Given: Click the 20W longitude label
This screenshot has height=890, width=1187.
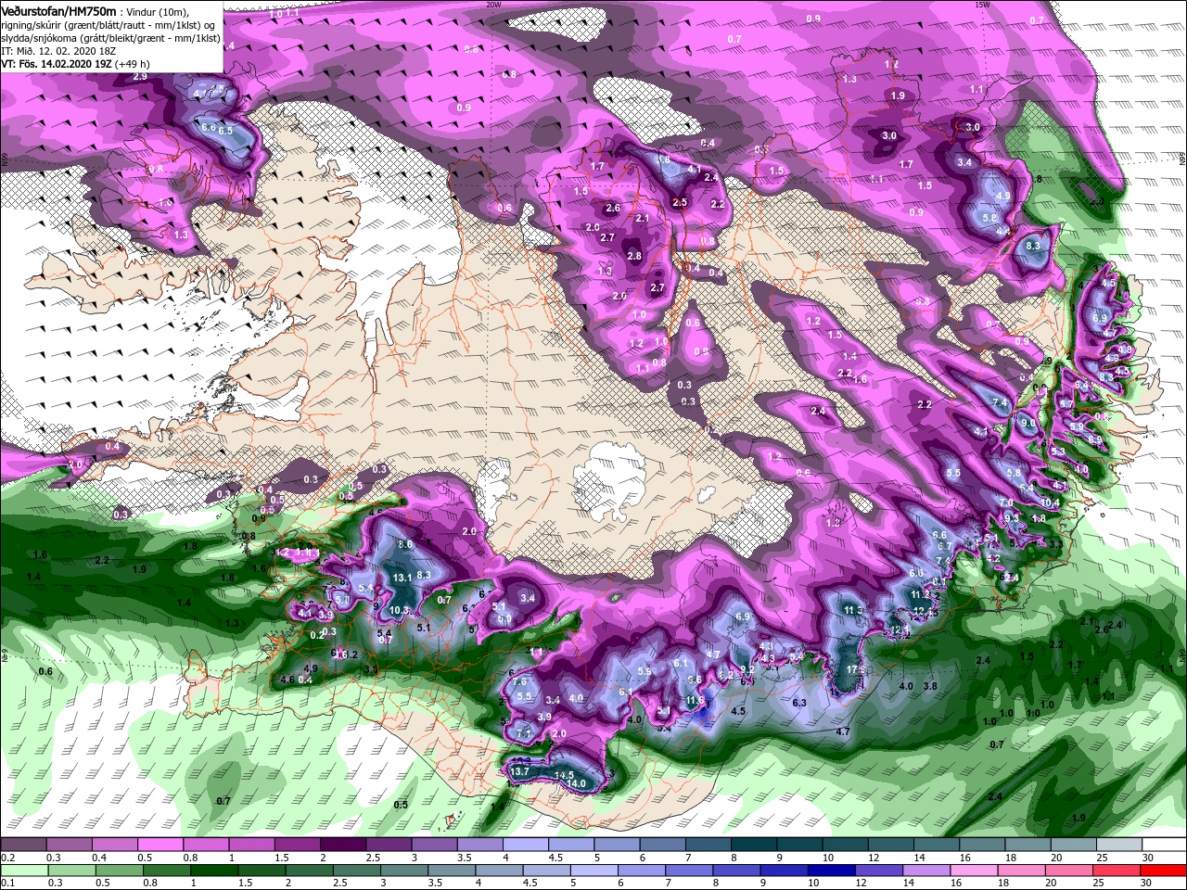Looking at the screenshot, I should tap(493, 5).
